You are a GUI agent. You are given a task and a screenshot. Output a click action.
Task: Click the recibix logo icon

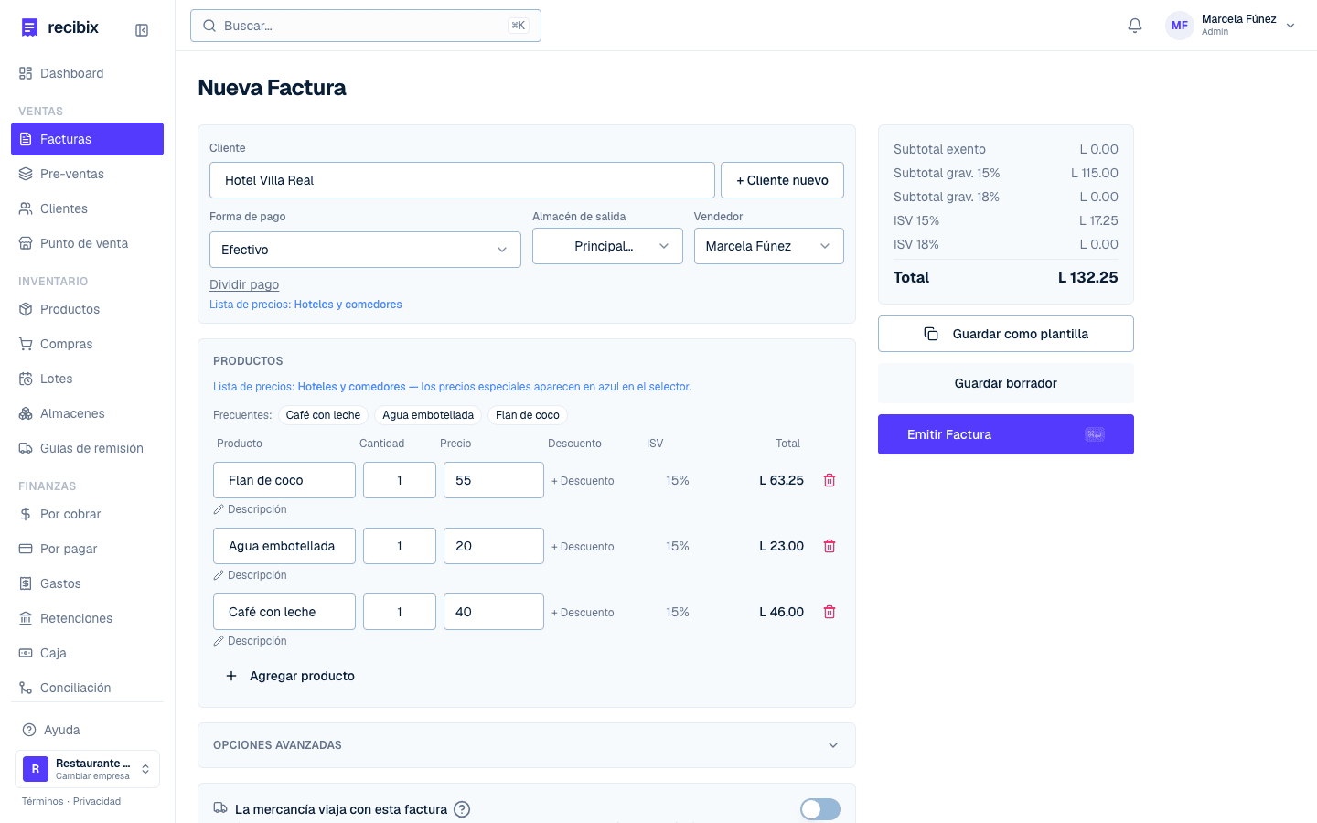pyautogui.click(x=30, y=27)
